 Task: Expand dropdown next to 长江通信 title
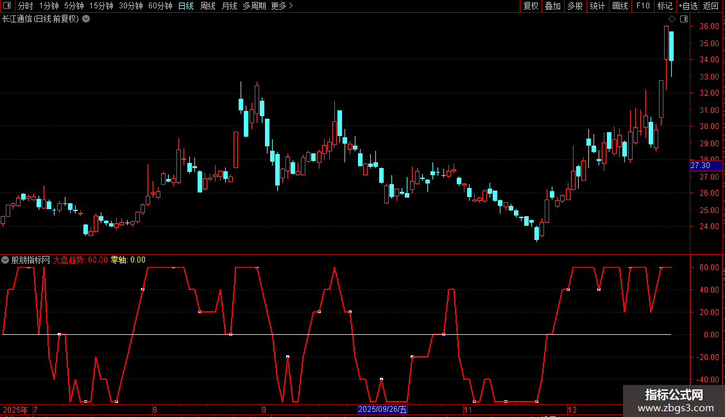(x=86, y=19)
